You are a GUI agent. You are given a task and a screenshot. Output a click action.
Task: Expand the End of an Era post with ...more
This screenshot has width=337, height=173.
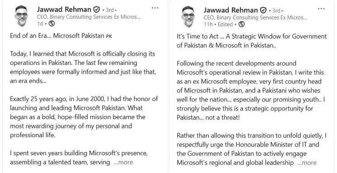click(123, 162)
